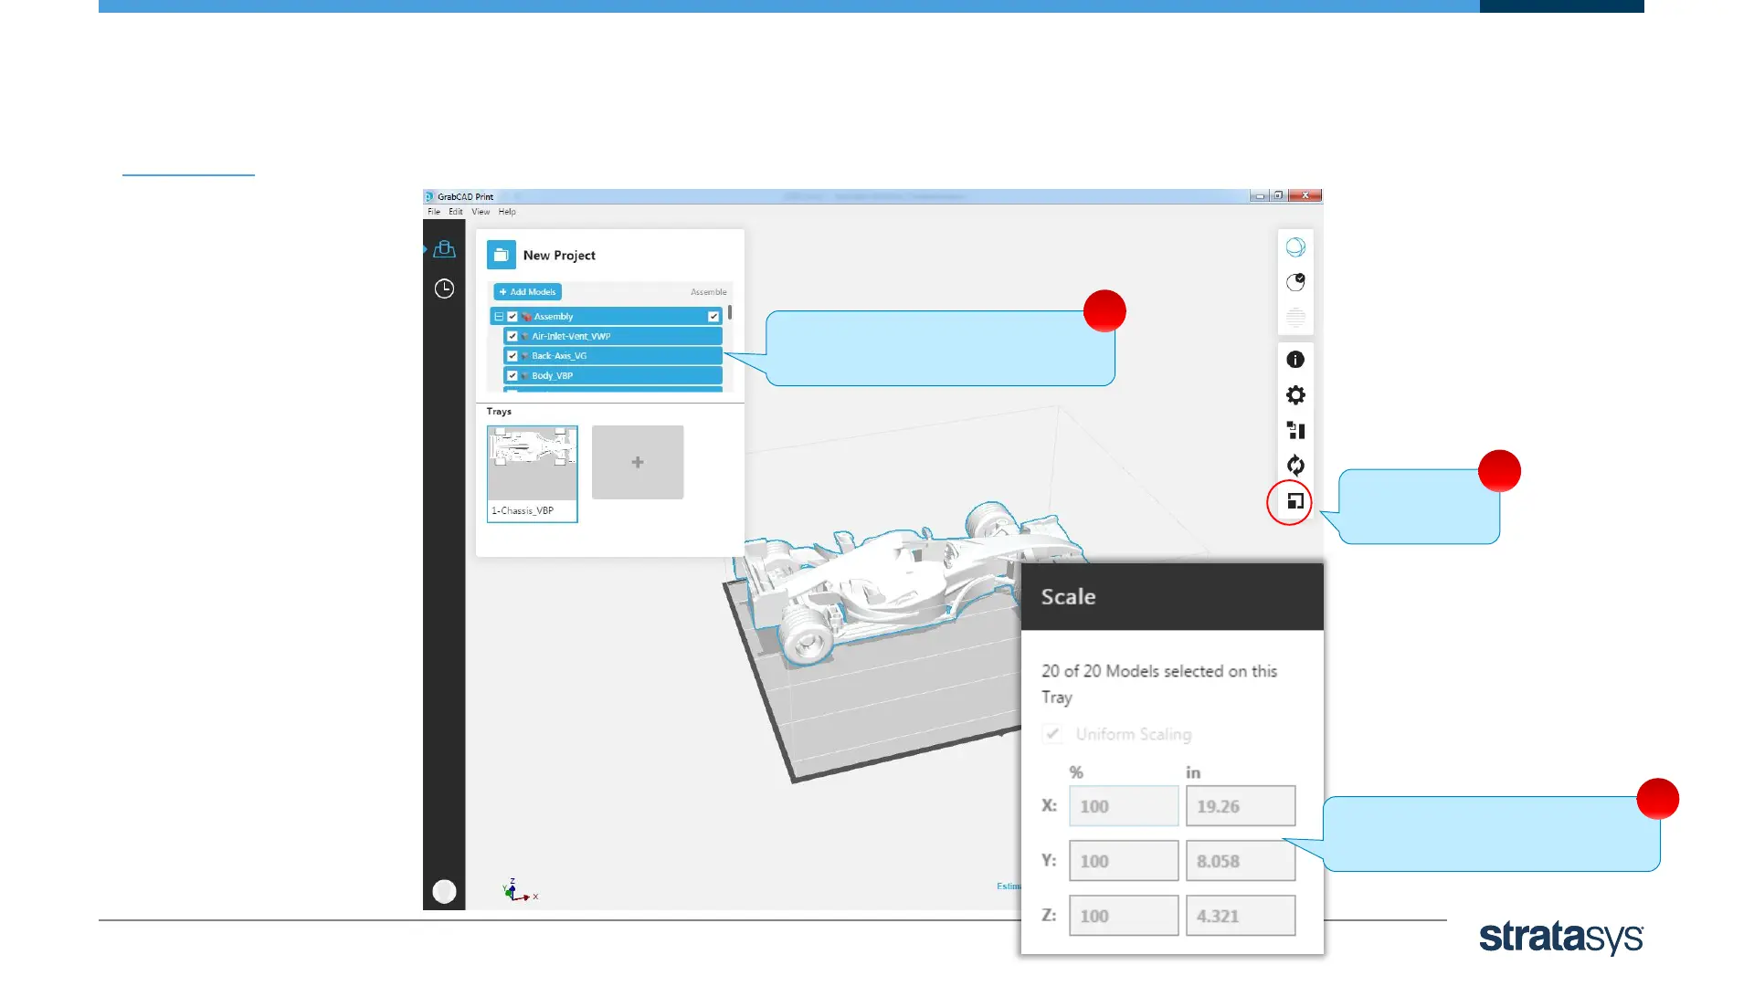This screenshot has height=986, width=1754.
Task: Click the project folder icon
Action: click(501, 256)
